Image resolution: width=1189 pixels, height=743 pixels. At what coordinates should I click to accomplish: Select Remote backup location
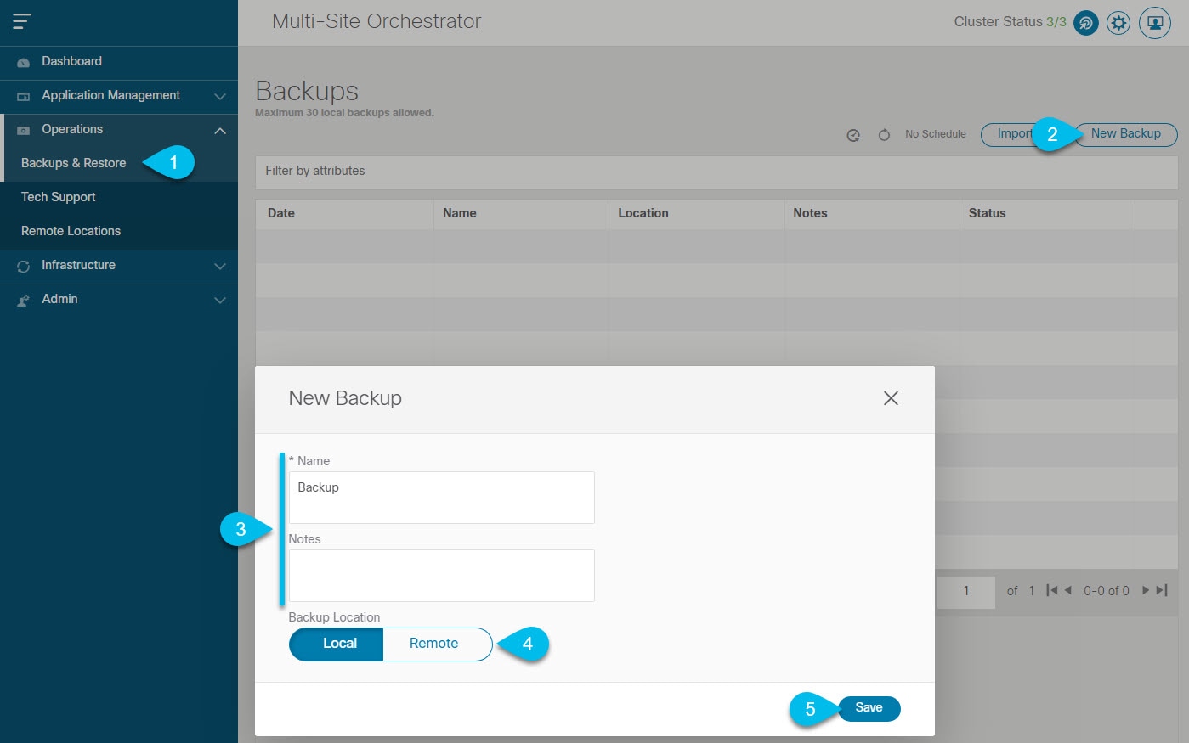click(x=437, y=644)
